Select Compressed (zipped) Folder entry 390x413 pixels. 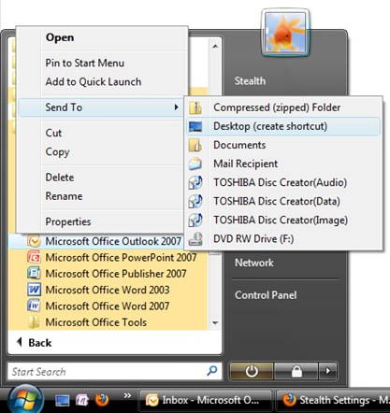[283, 107]
